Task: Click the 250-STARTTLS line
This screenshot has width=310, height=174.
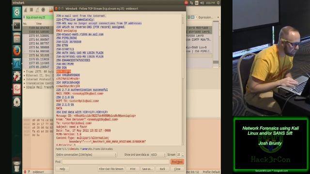Action: [65, 49]
